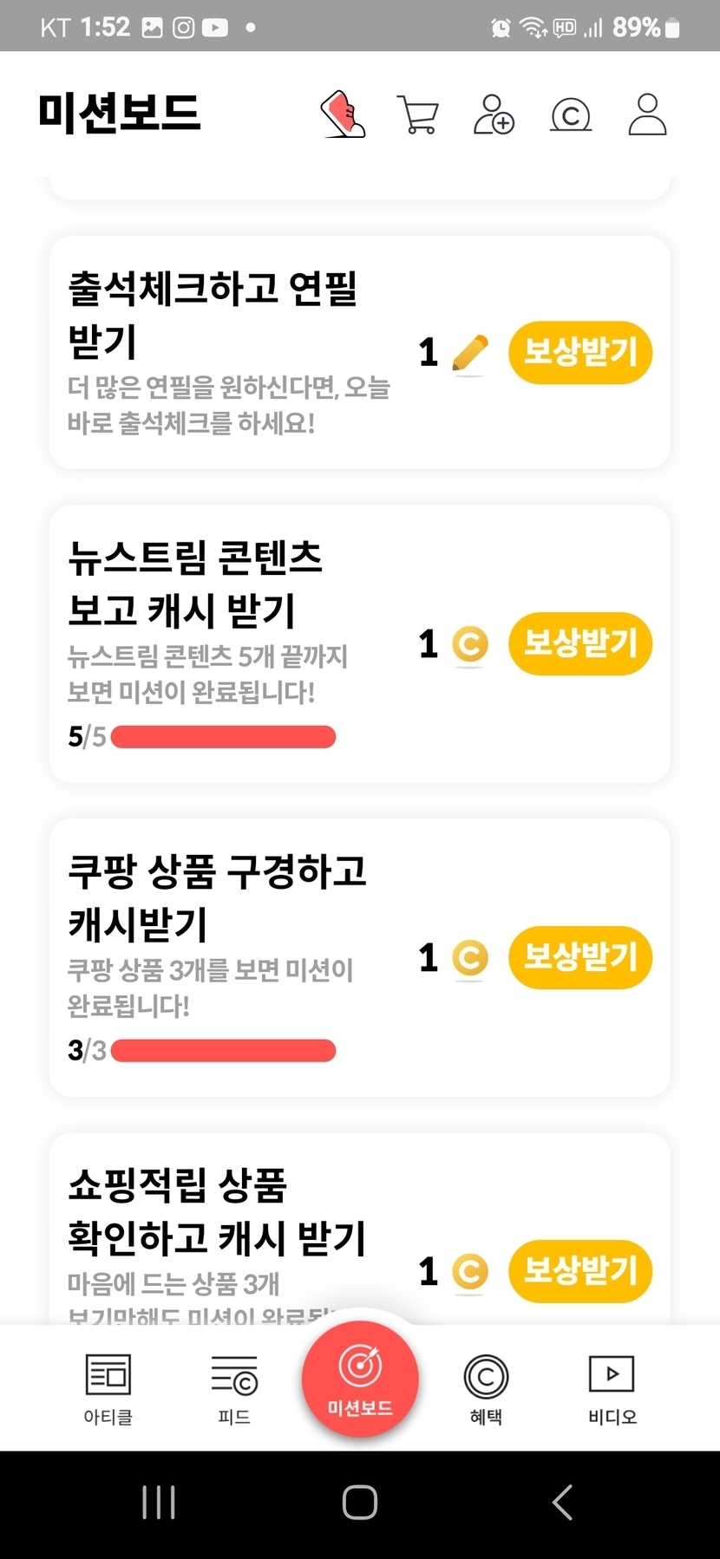Go to the 비디오 tab
This screenshot has width=720, height=1559.
coord(612,1389)
